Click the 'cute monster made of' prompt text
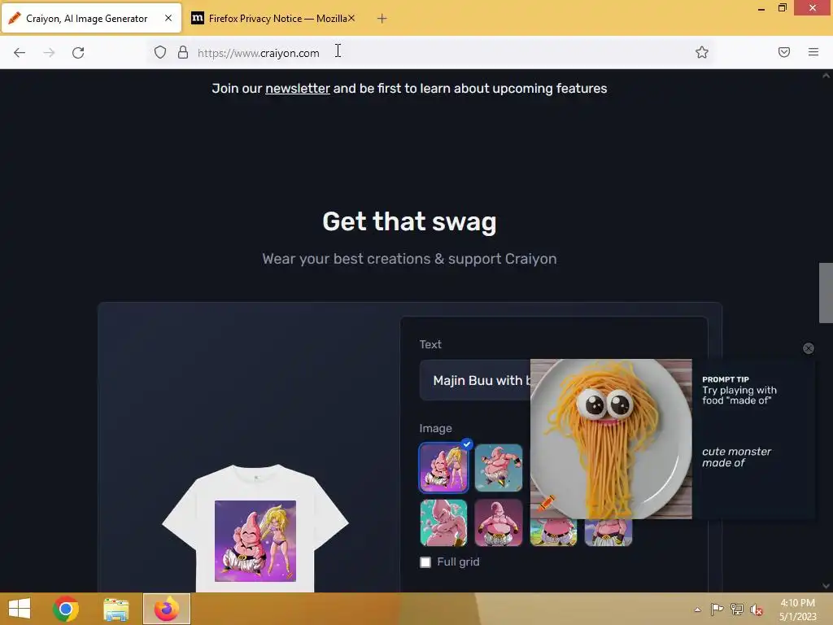The height and width of the screenshot is (625, 833). (736, 457)
